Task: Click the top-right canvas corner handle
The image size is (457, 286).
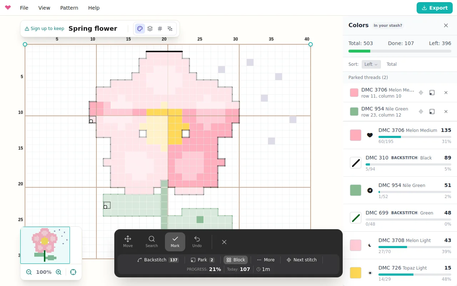Action: [x=311, y=44]
